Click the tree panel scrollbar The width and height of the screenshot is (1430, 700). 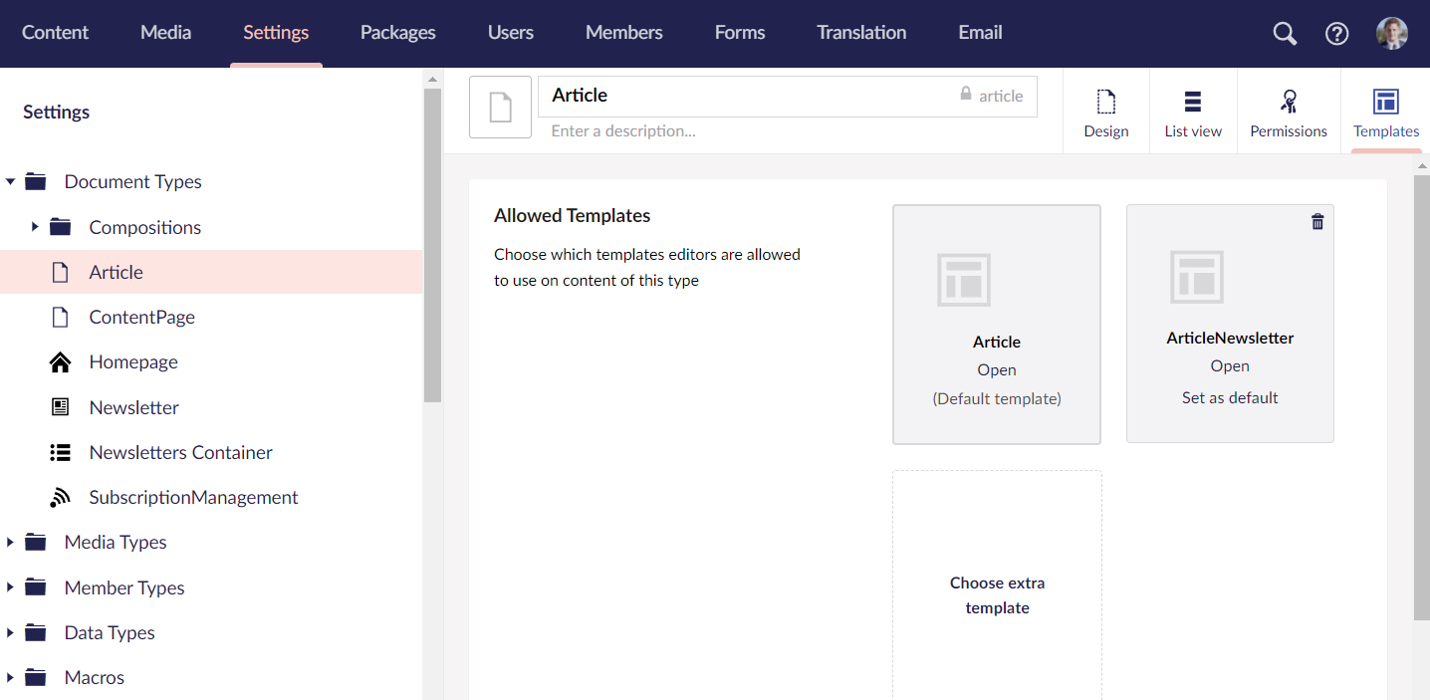pos(432,245)
